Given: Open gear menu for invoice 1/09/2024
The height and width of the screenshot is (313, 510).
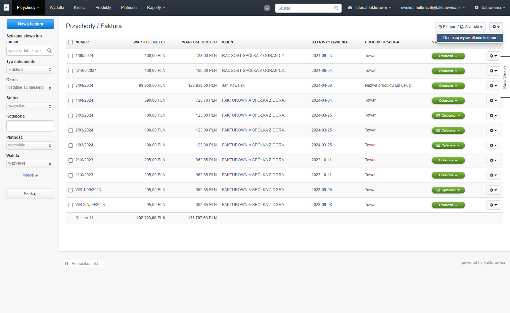Looking at the screenshot, I should click(x=493, y=56).
